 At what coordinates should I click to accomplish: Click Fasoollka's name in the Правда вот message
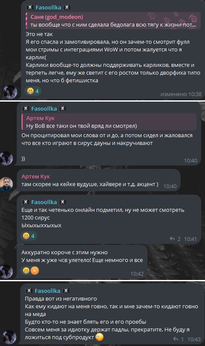(48, 291)
